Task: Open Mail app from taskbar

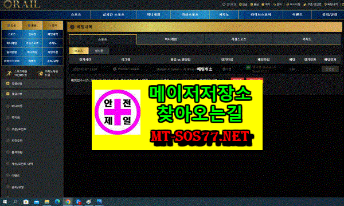Action: [37, 202]
